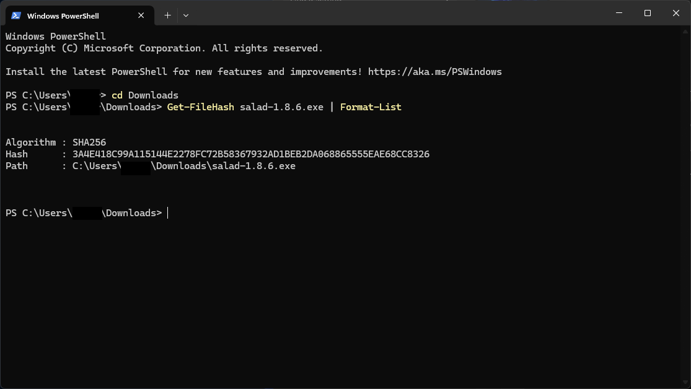Minimize the terminal window
This screenshot has height=389, width=691.
click(618, 13)
